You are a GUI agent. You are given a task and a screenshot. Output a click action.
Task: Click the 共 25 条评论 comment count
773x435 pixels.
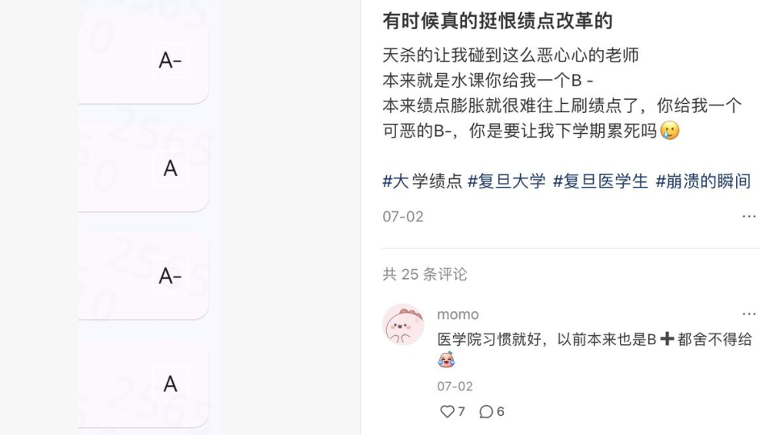click(425, 274)
